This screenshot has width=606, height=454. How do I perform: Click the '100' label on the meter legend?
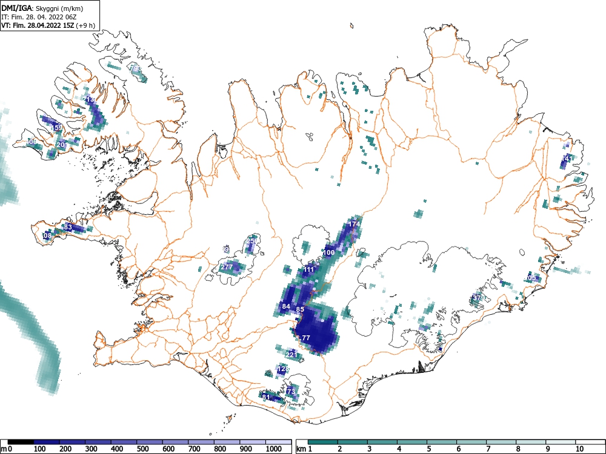click(x=40, y=449)
